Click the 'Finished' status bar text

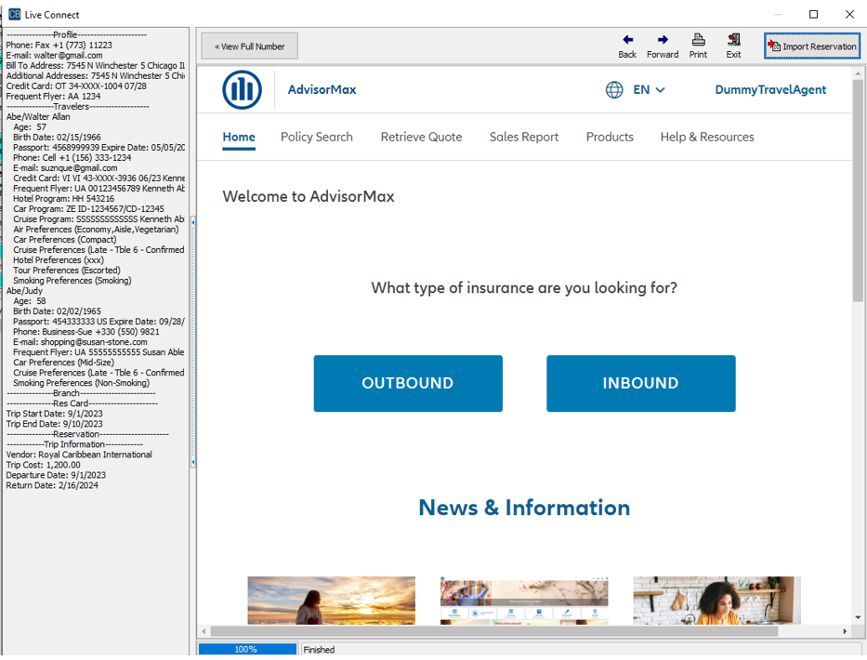pyautogui.click(x=319, y=650)
